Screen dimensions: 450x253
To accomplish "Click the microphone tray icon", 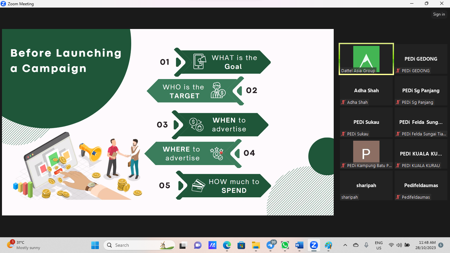I will point(366,245).
